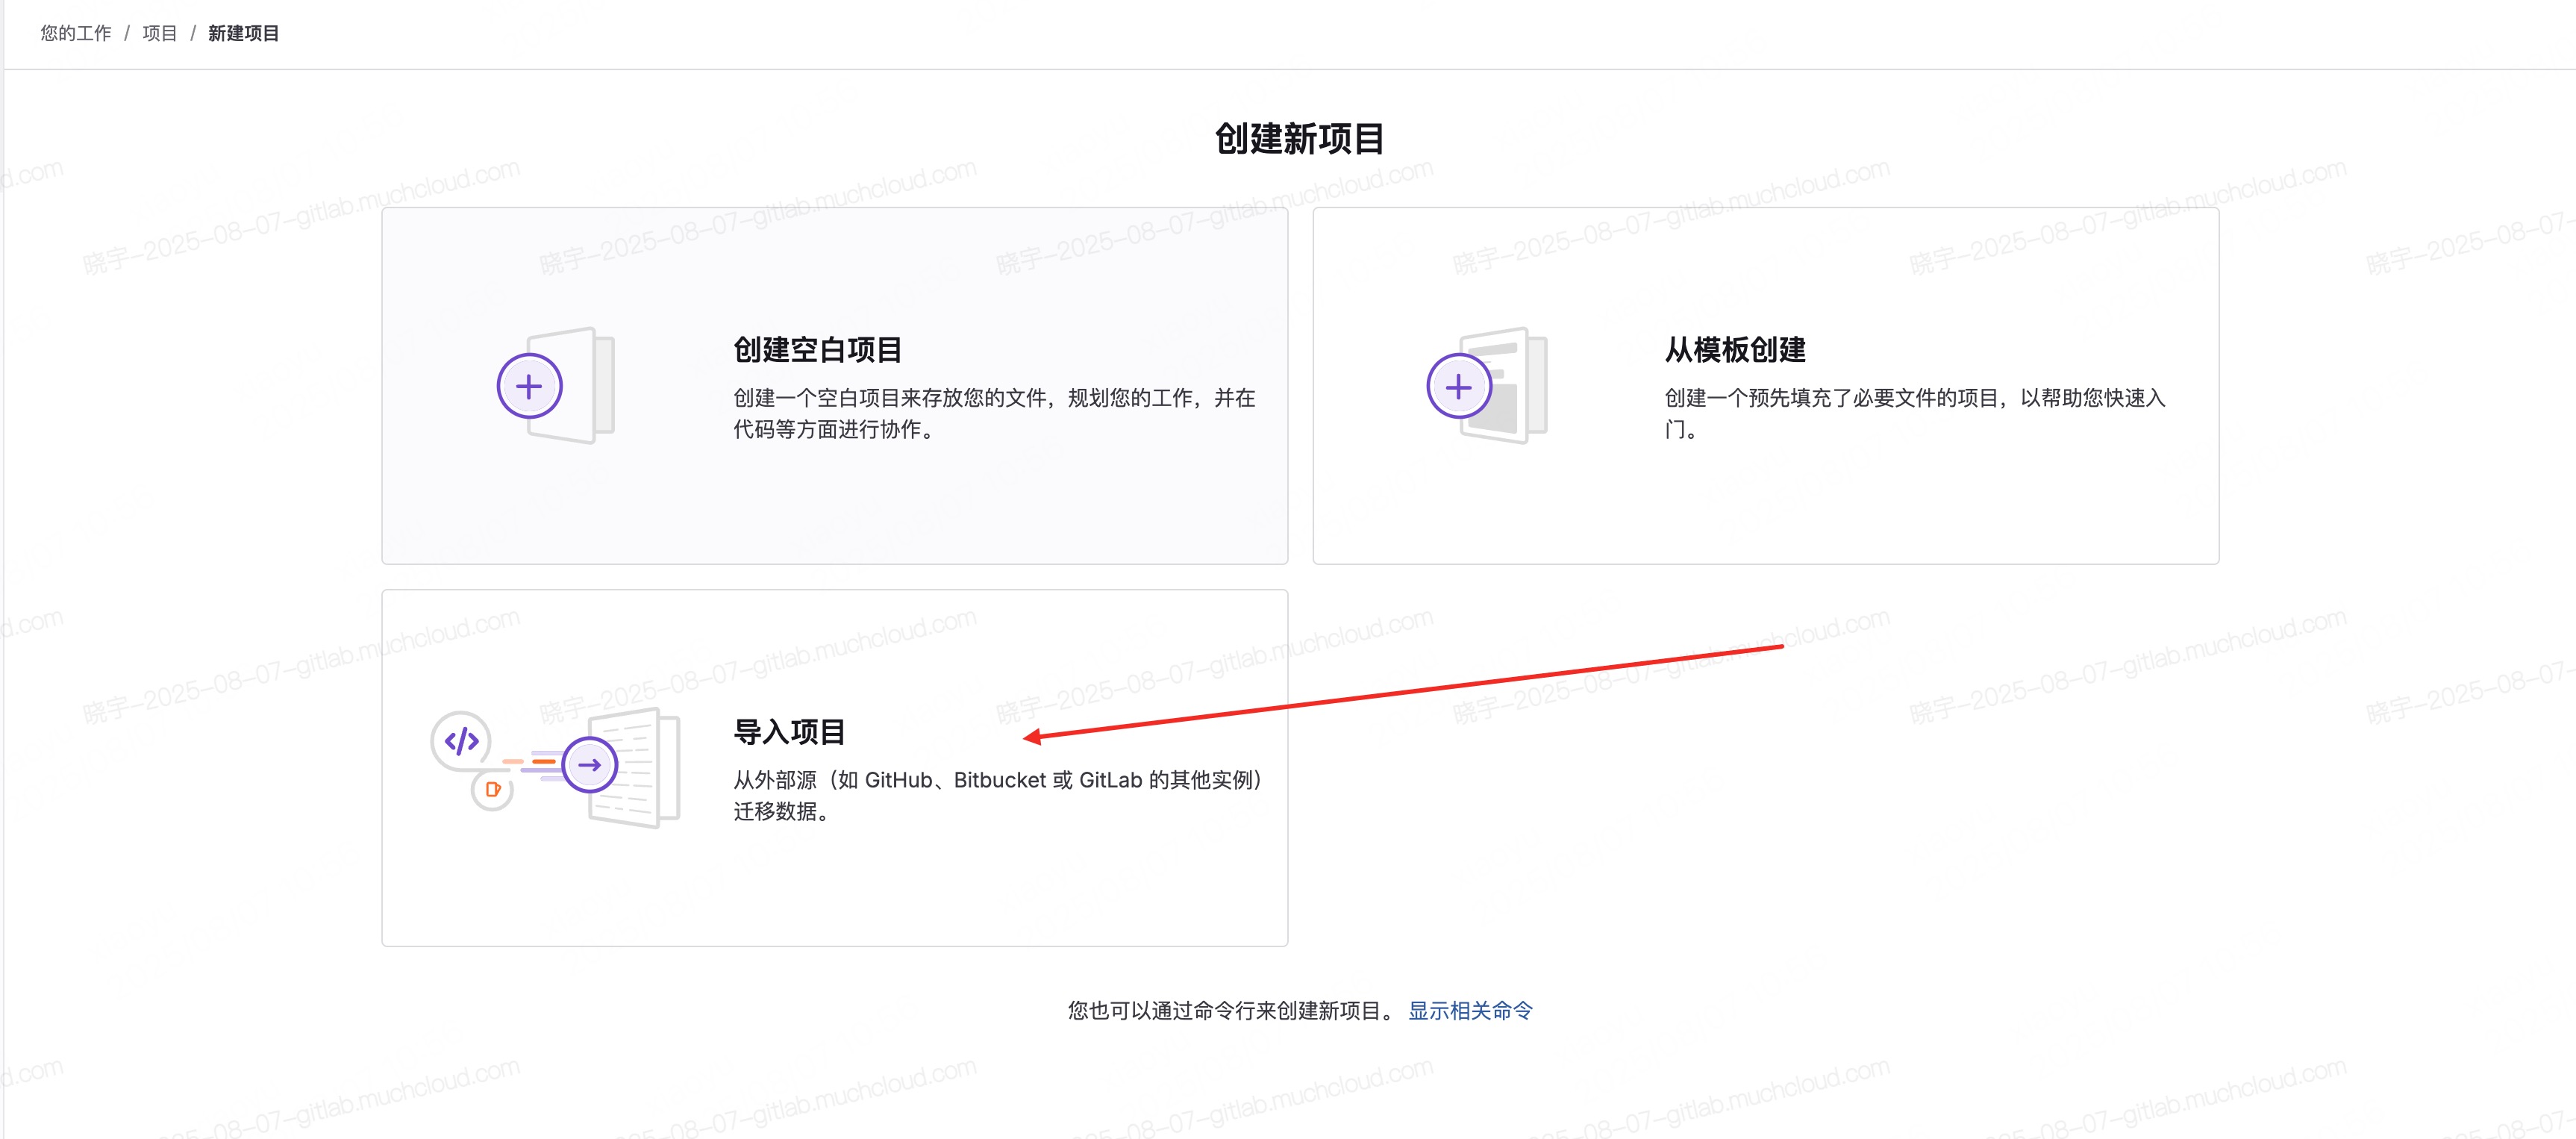Viewport: 2576px width, 1139px height.
Task: Go to 您的工作 breadcrumb
Action: [76, 33]
